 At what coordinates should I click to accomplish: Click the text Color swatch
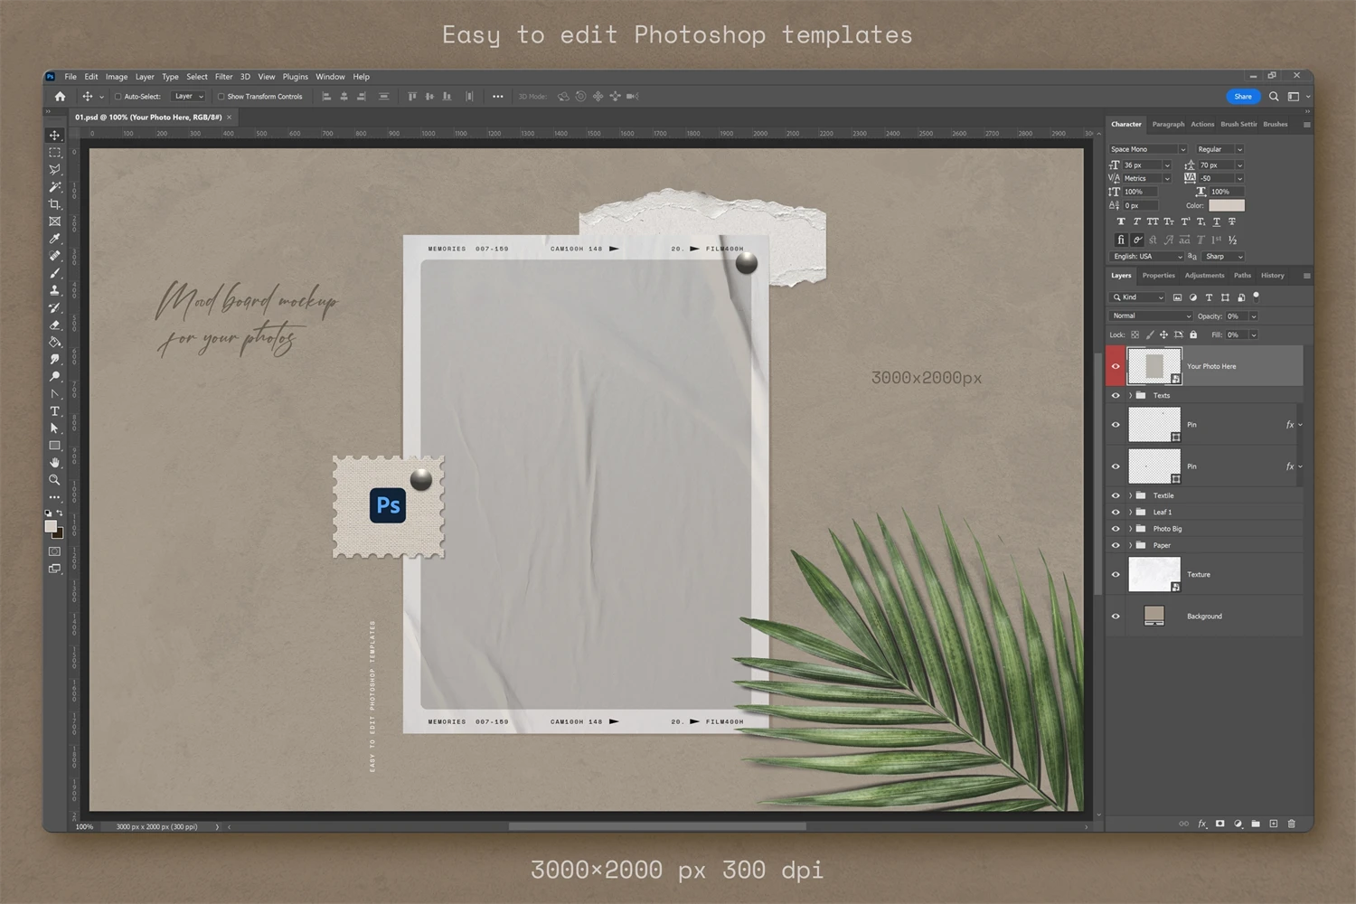point(1226,205)
